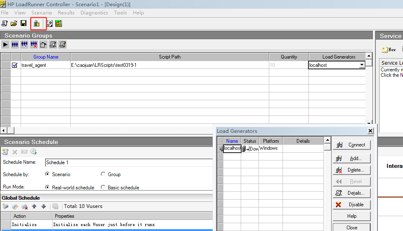Image resolution: width=403 pixels, height=231 pixels.
Task: Click the film-reel icon in the main toolbar
Action: [49, 24]
